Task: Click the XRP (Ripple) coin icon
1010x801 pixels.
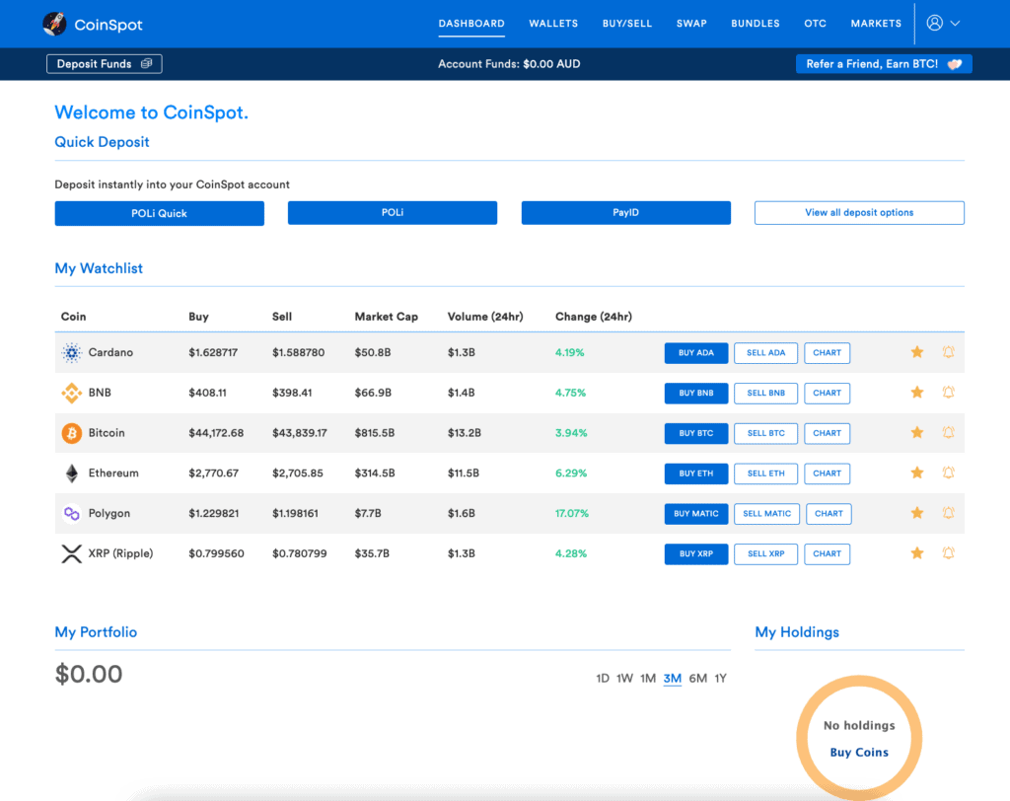Action: point(71,553)
